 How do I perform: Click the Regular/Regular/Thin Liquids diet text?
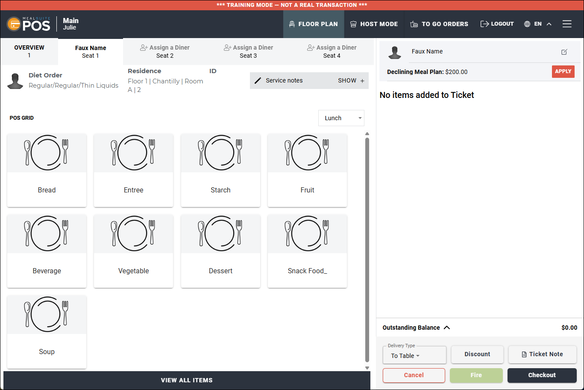pos(73,86)
